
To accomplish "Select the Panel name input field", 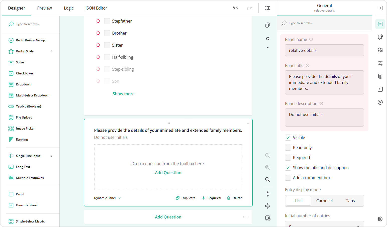I will [324, 50].
